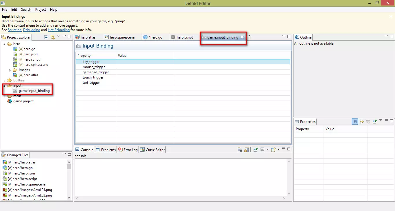
Task: Collapse the hero folder tree
Action: (4, 44)
